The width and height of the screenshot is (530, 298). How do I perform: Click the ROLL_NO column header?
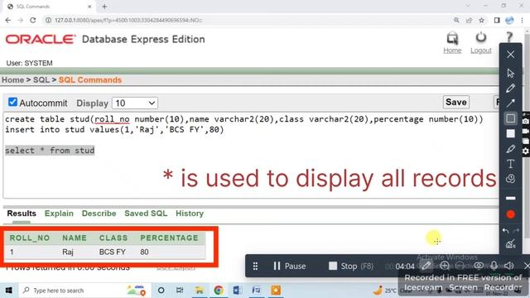point(30,238)
